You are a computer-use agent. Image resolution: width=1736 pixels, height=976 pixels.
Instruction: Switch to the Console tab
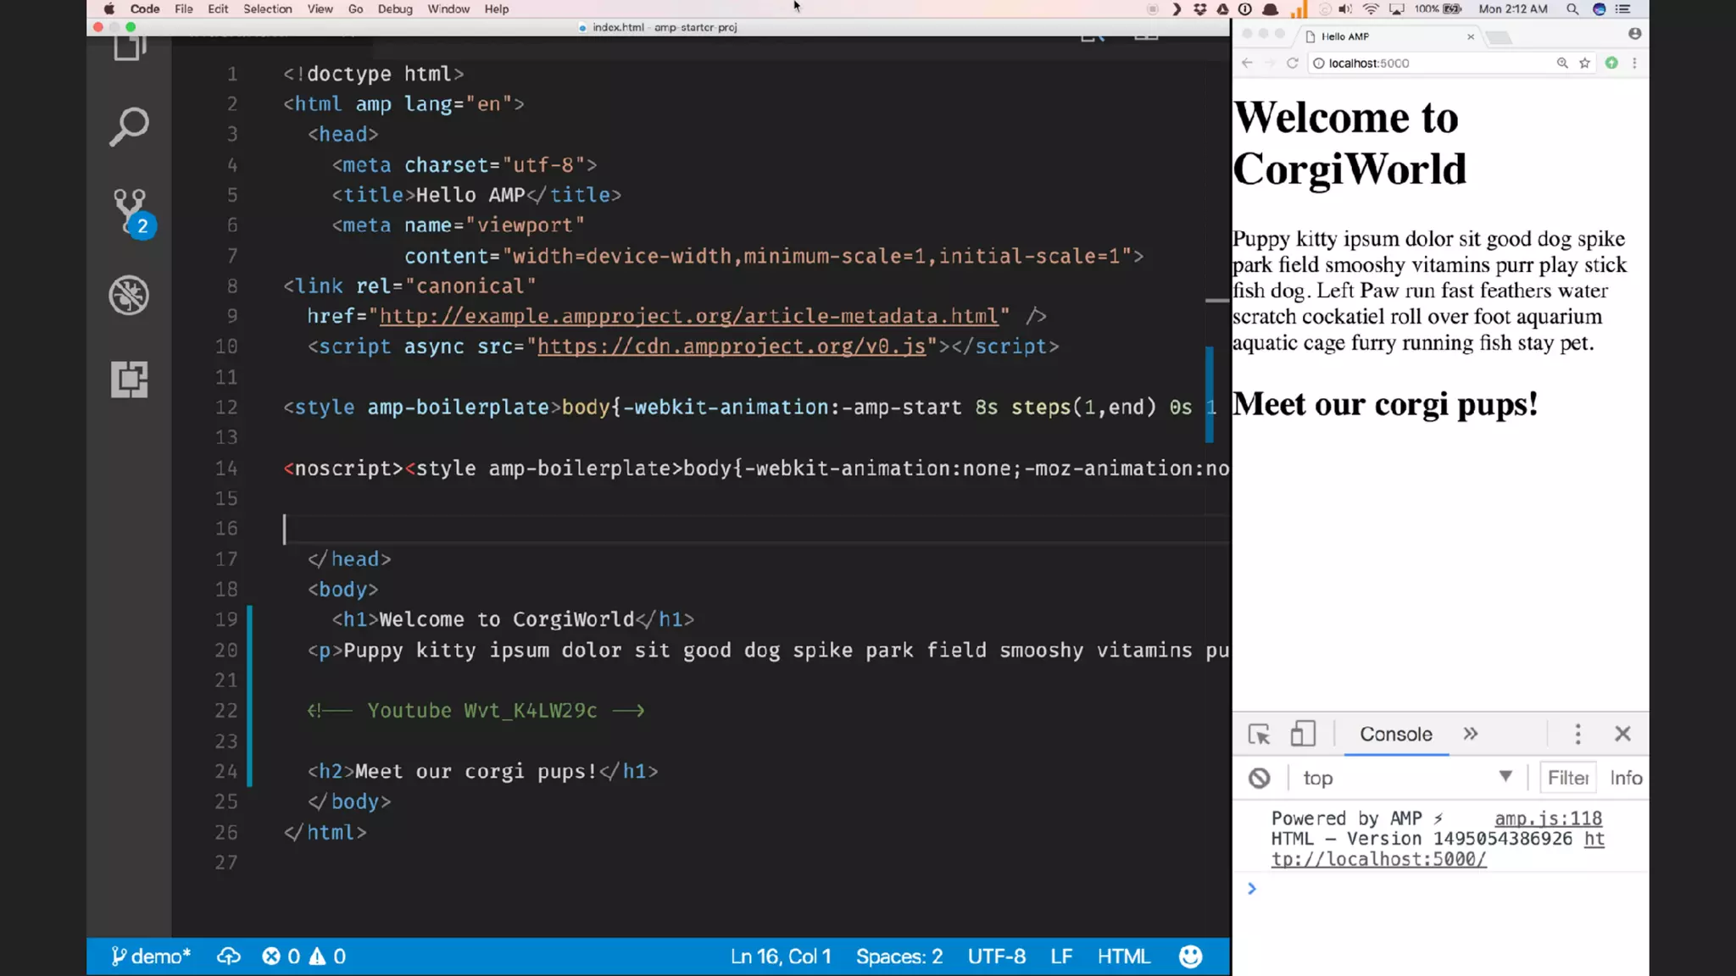(1395, 734)
